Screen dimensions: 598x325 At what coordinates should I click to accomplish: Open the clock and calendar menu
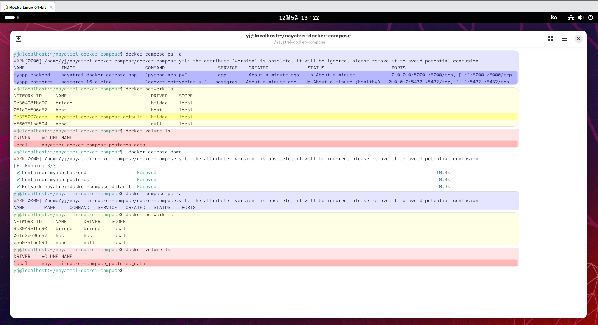299,17
